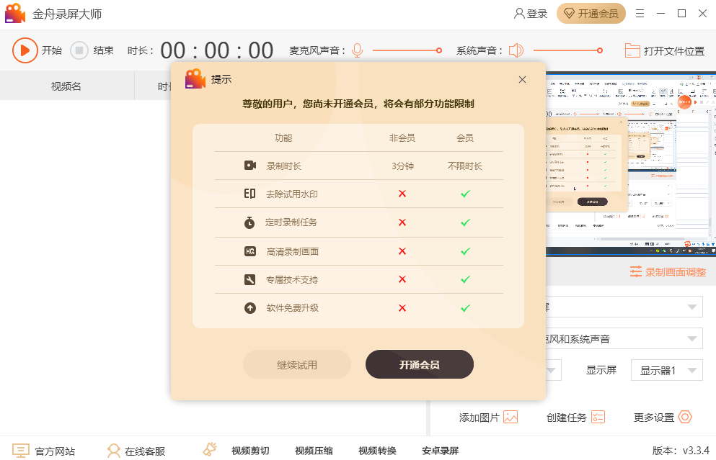This screenshot has width=716, height=460.
Task: Click the create task checklist icon
Action: point(598,417)
